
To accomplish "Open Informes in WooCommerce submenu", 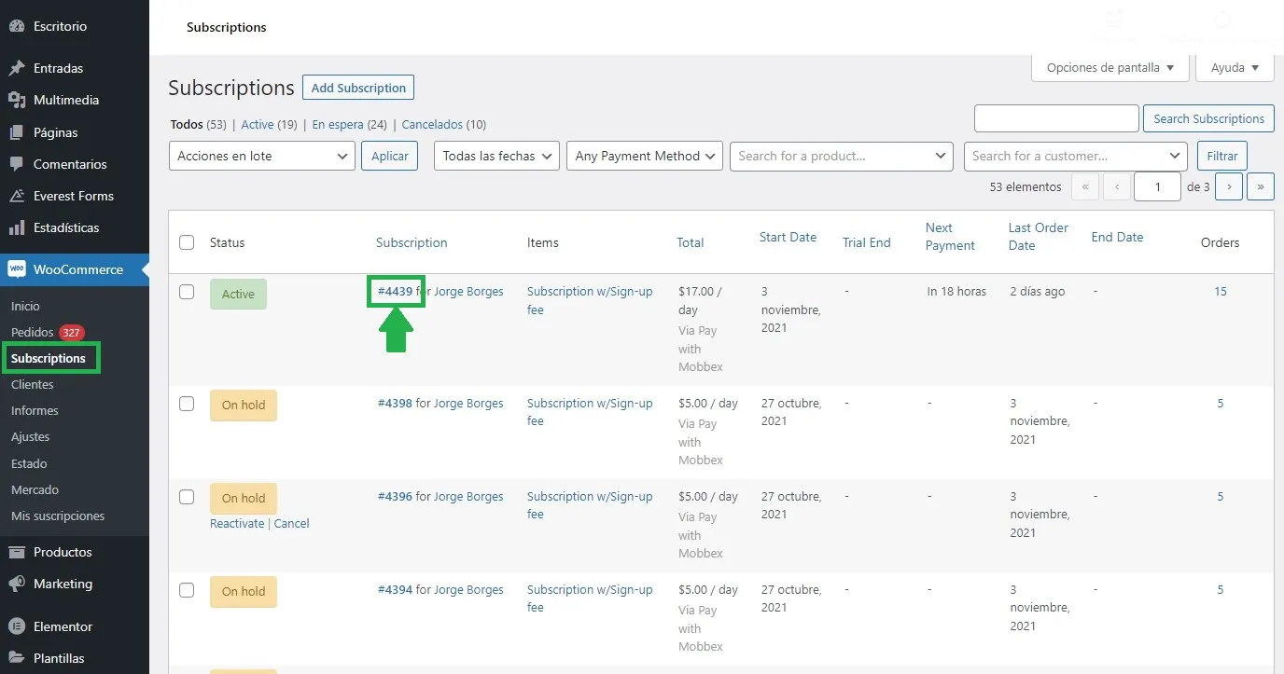I will [x=35, y=410].
